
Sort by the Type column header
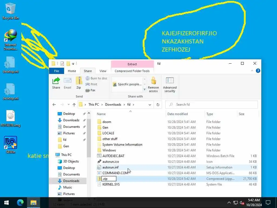(x=210, y=114)
